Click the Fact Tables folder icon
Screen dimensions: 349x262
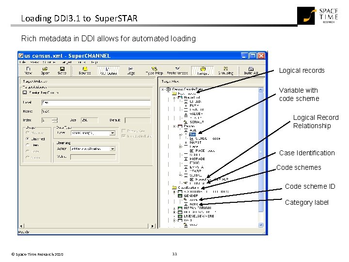click(174, 93)
